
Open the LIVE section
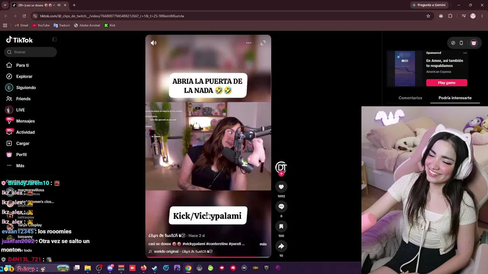[x=20, y=110]
